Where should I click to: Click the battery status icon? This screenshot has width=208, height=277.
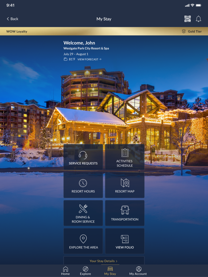(199, 5)
